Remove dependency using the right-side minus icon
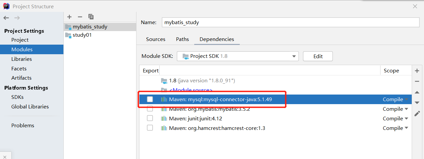Viewport: 424px width, 159px height. point(417,81)
